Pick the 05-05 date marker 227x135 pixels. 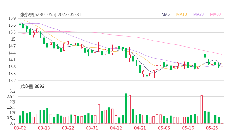pyautogui.click(x=164, y=128)
